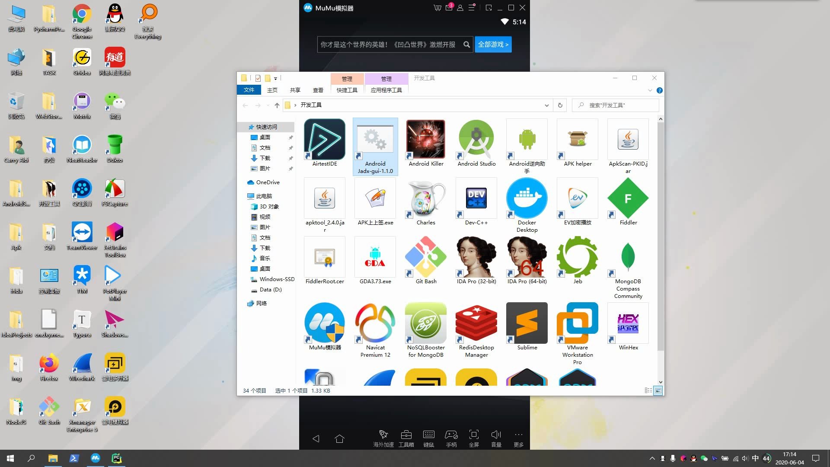The width and height of the screenshot is (830, 467).
Task: Select the IDA Pro (64-bit) icon
Action: [527, 257]
